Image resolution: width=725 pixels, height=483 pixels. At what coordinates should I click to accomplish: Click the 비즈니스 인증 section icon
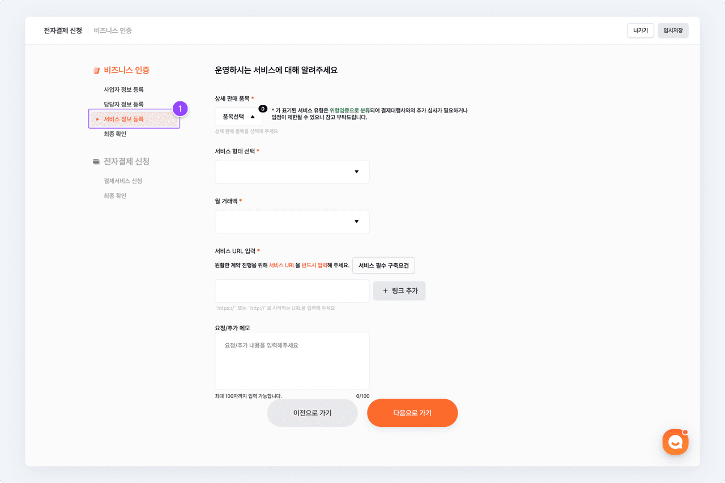(x=96, y=70)
